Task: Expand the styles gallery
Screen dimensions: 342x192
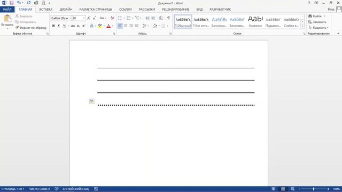Action: point(302,27)
